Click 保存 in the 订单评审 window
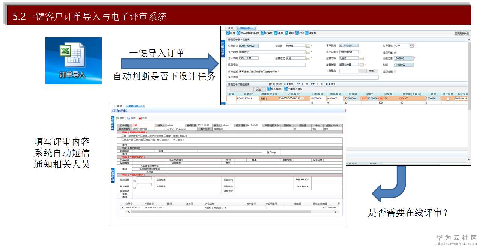 [131, 118]
